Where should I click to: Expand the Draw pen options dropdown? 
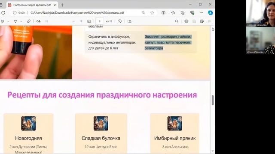[8, 21]
